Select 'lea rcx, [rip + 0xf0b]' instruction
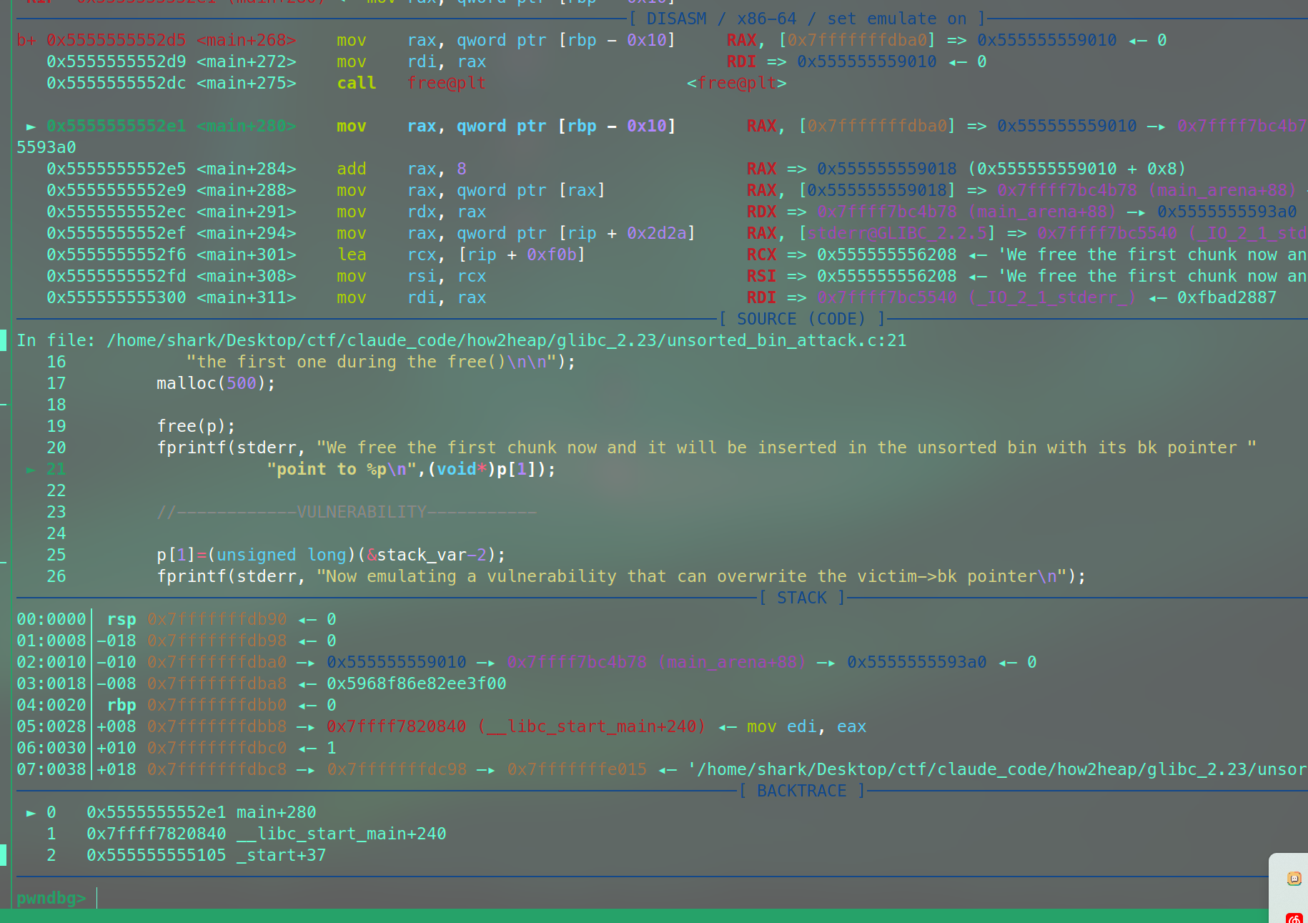The image size is (1308, 923). (461, 255)
